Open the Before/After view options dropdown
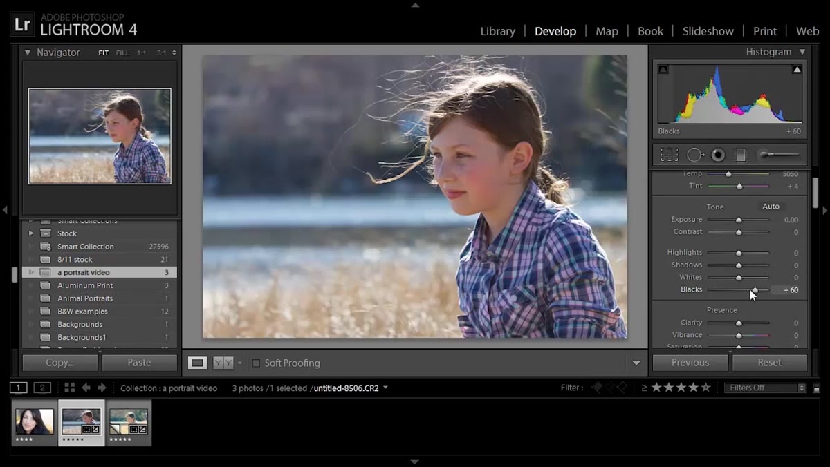 click(240, 363)
